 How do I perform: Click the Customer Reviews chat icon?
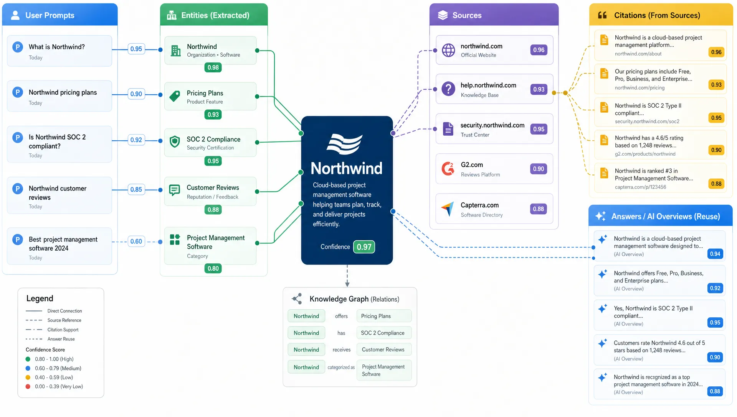pos(175,190)
